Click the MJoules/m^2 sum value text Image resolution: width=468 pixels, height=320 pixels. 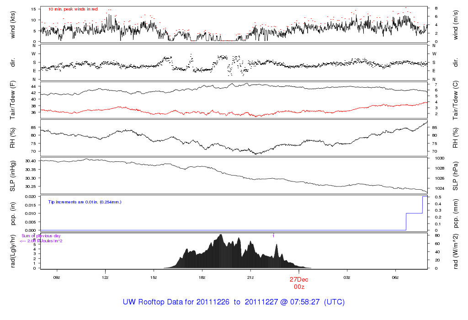click(x=41, y=241)
